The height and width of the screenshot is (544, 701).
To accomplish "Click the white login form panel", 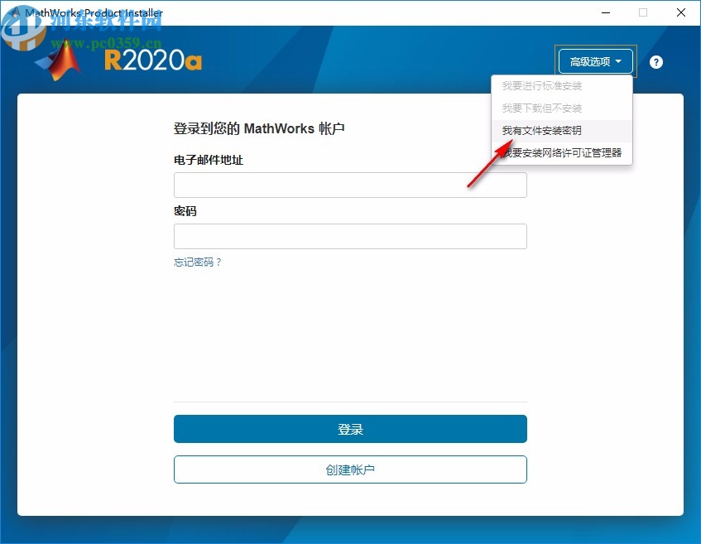I will (x=350, y=348).
